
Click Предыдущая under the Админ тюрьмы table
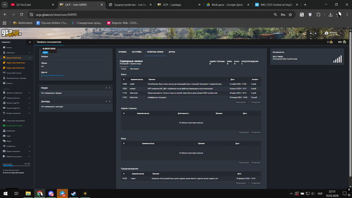(244, 132)
